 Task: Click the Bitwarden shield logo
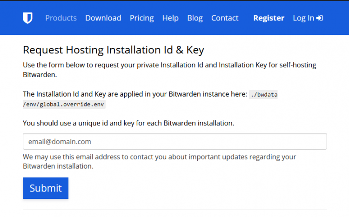27,18
